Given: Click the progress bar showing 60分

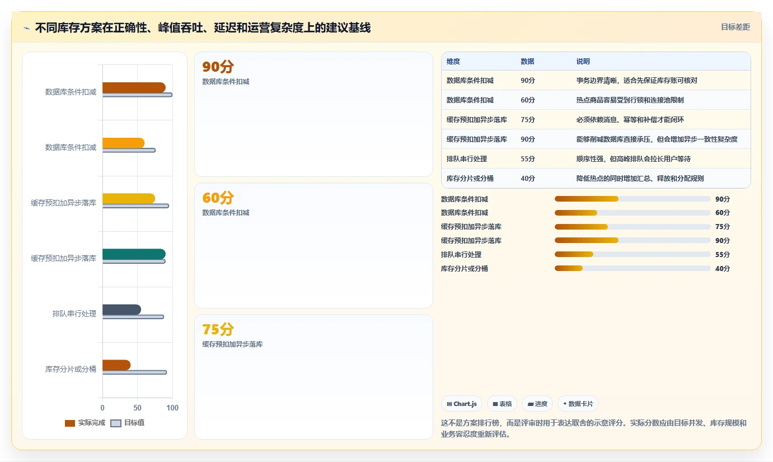Looking at the screenshot, I should pos(633,213).
